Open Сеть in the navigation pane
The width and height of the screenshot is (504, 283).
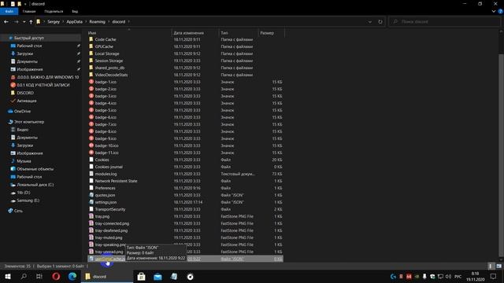18,211
